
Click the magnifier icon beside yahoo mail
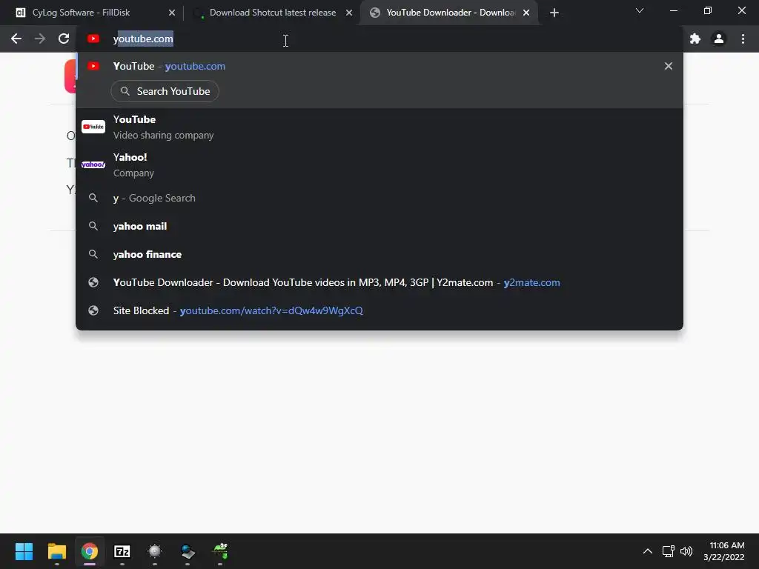coord(93,226)
